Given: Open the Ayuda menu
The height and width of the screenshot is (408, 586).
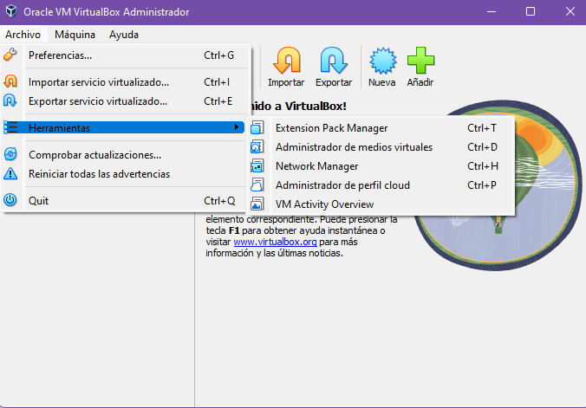Looking at the screenshot, I should [124, 35].
